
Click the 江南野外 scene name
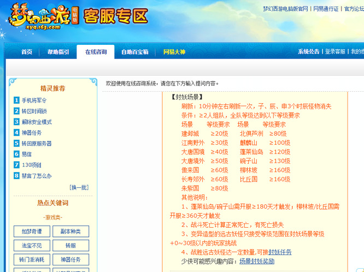pyautogui.click(x=193, y=143)
